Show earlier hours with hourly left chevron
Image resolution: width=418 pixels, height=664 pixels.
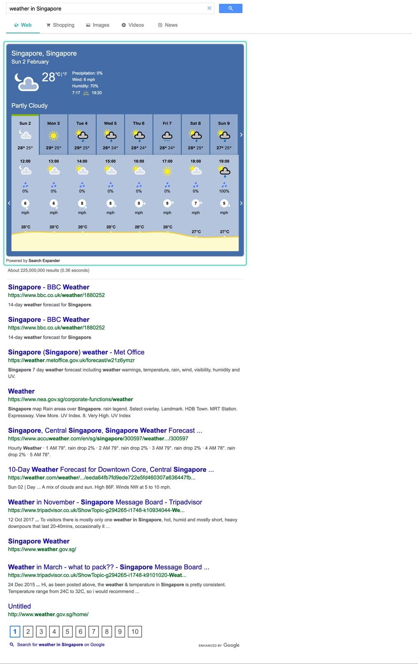click(x=9, y=203)
